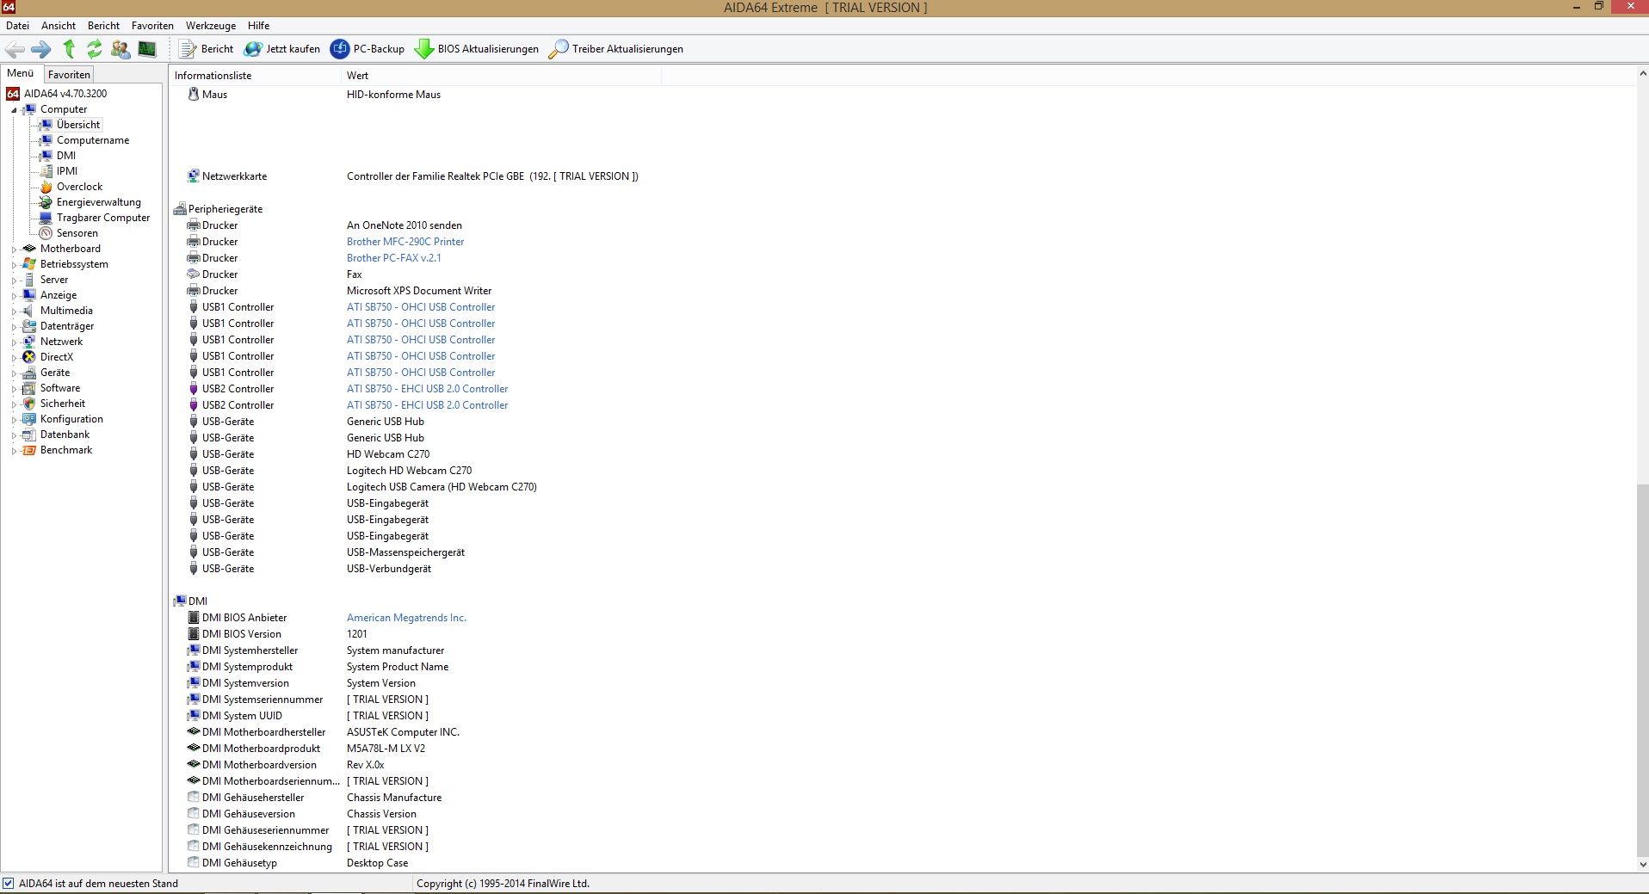Open first ATI SB750 - OHCI USB Controller link
Viewport: 1649px width, 894px height.
click(421, 307)
